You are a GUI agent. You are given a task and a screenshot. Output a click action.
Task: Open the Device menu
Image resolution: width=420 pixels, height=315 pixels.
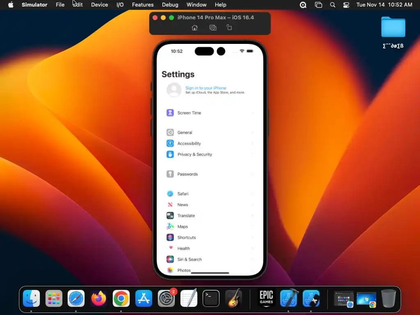tap(99, 5)
